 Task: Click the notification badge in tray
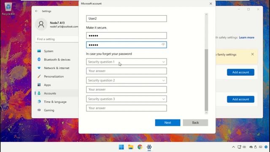(266, 147)
